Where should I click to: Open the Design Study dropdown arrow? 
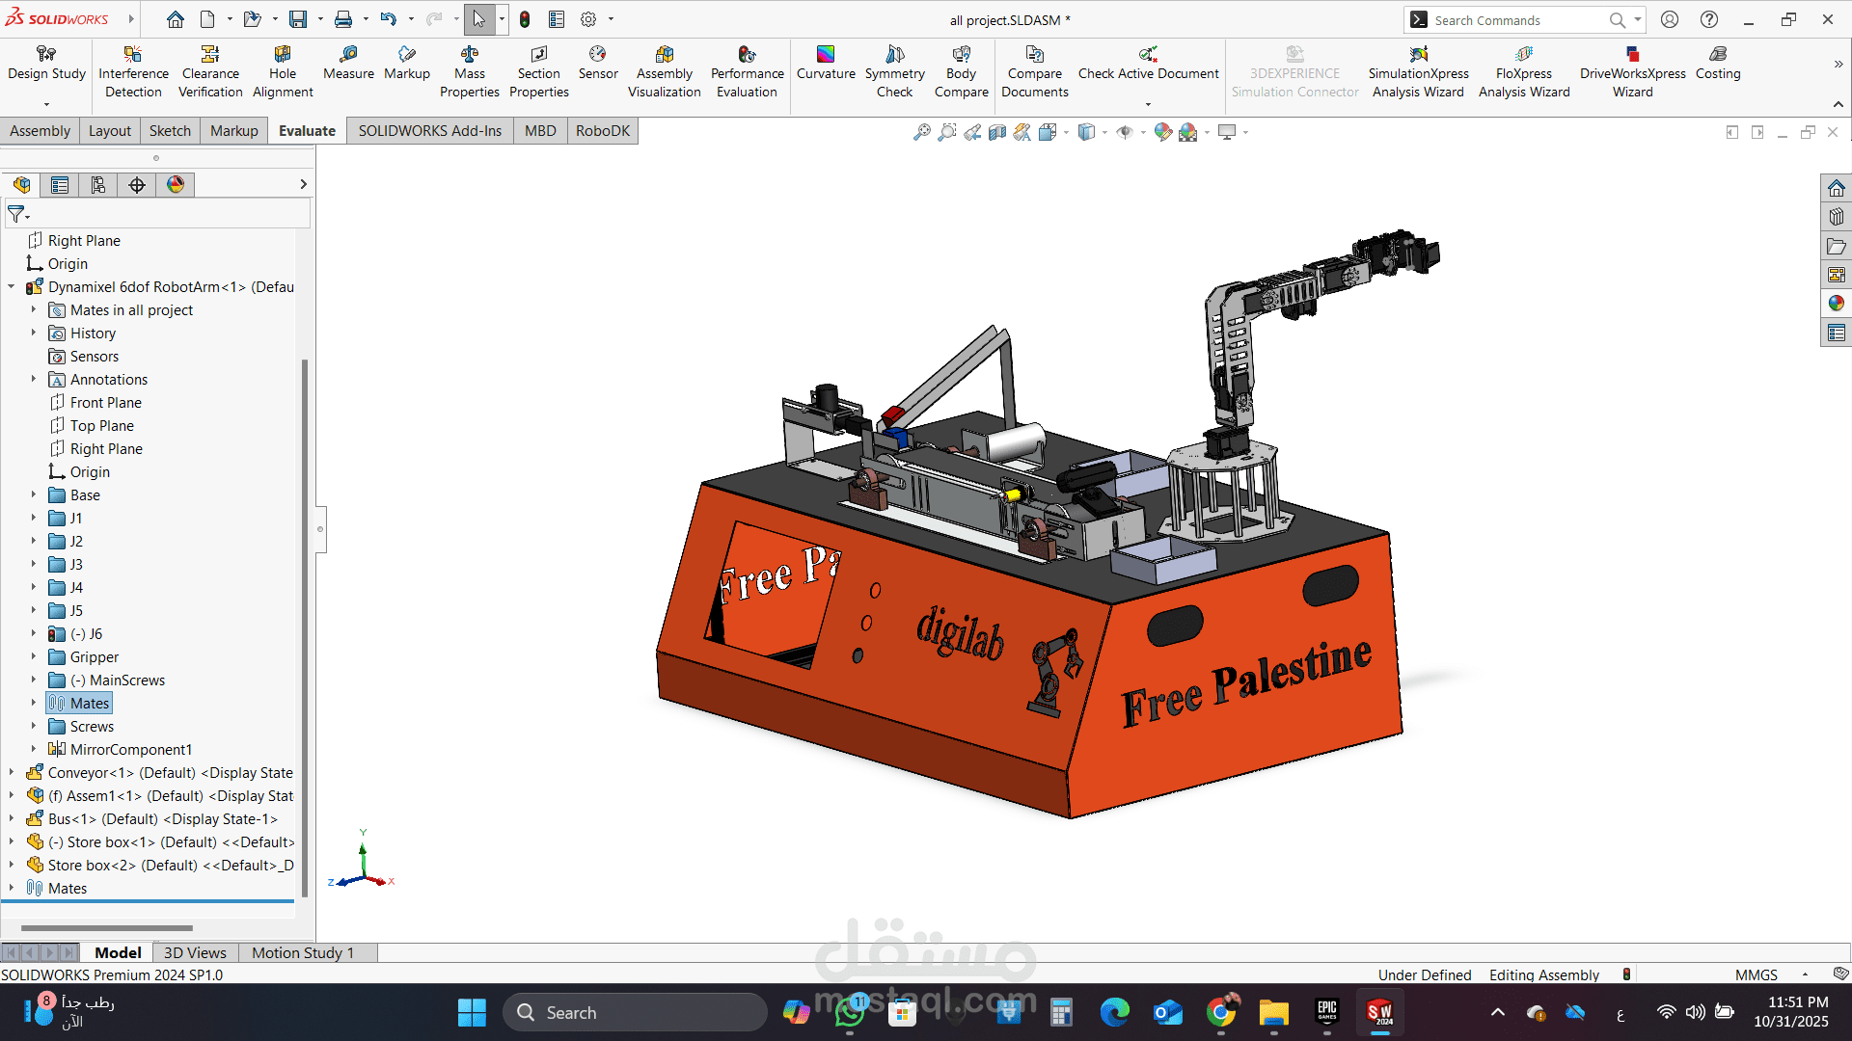pyautogui.click(x=46, y=104)
